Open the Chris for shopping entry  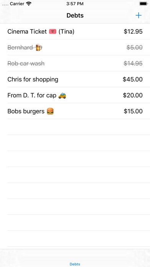[x=75, y=79]
